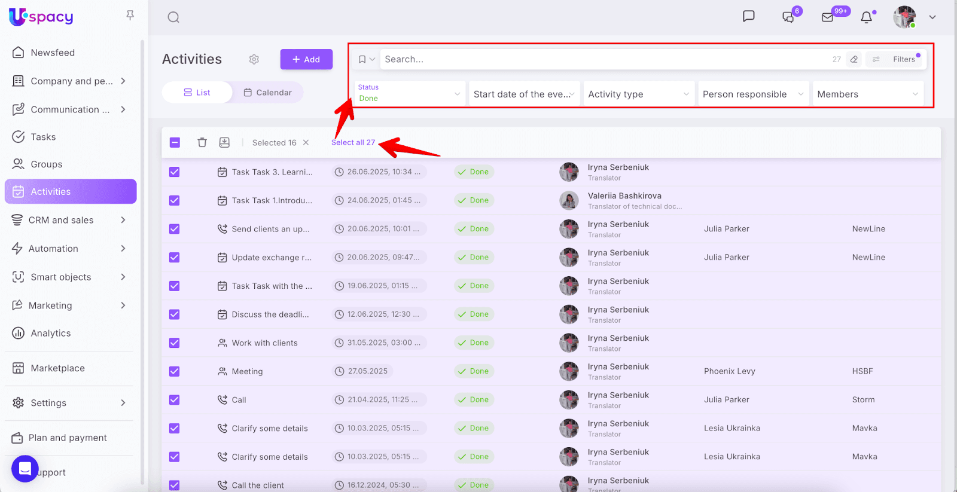This screenshot has height=492, width=957.
Task: Click the pin sidebar icon
Action: pos(130,16)
